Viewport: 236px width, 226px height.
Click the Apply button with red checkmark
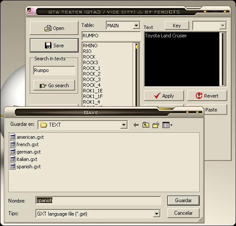click(x=164, y=96)
